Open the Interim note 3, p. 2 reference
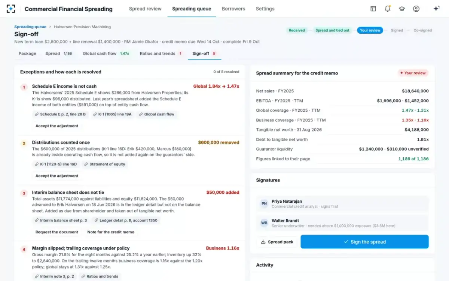The image size is (449, 281). [x=55, y=276]
